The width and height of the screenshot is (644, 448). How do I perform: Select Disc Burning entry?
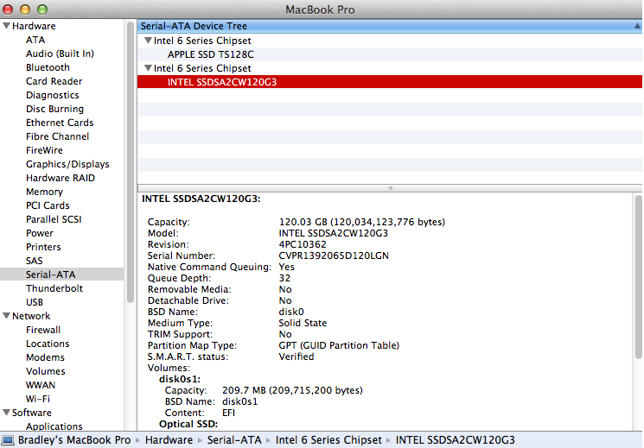tap(54, 109)
